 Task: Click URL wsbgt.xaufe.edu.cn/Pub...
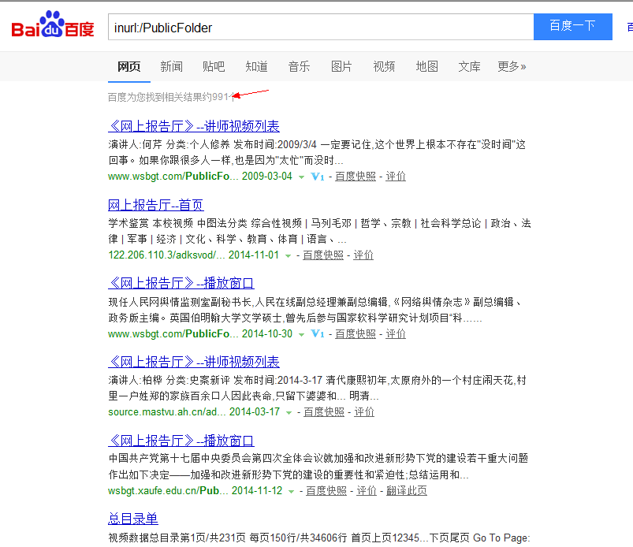[x=168, y=490]
